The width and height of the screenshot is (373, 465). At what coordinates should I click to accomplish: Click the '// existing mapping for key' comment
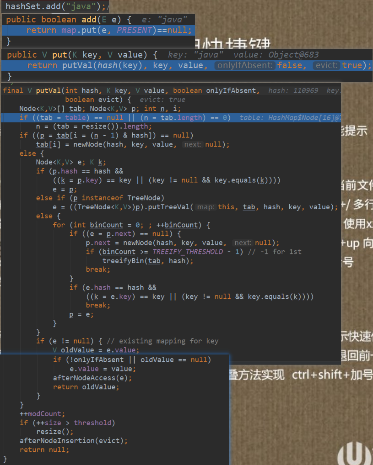click(x=162, y=341)
